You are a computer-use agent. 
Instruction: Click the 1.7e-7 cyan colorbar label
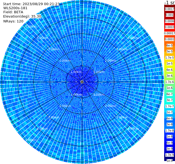pyautogui.click(x=169, y=106)
